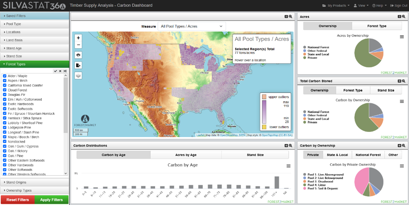This screenshot has width=409, height=205.
Task: Magnify the Carbon Distributions panel
Action: click(290, 146)
